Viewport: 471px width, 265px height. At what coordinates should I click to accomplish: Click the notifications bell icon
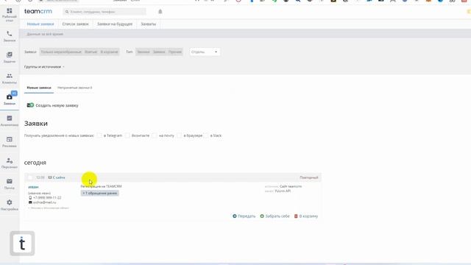160,12
